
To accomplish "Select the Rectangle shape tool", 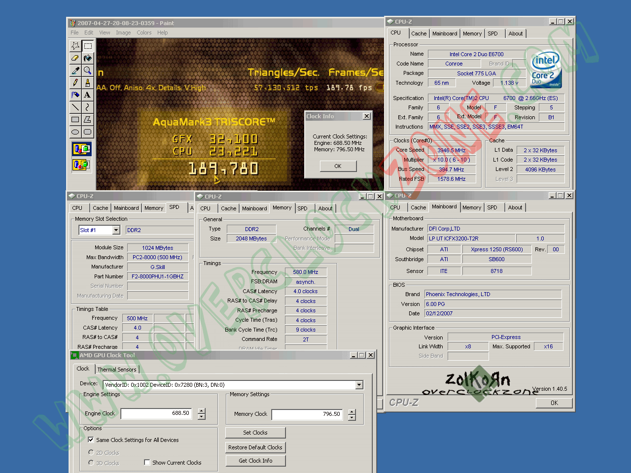I will [x=75, y=120].
